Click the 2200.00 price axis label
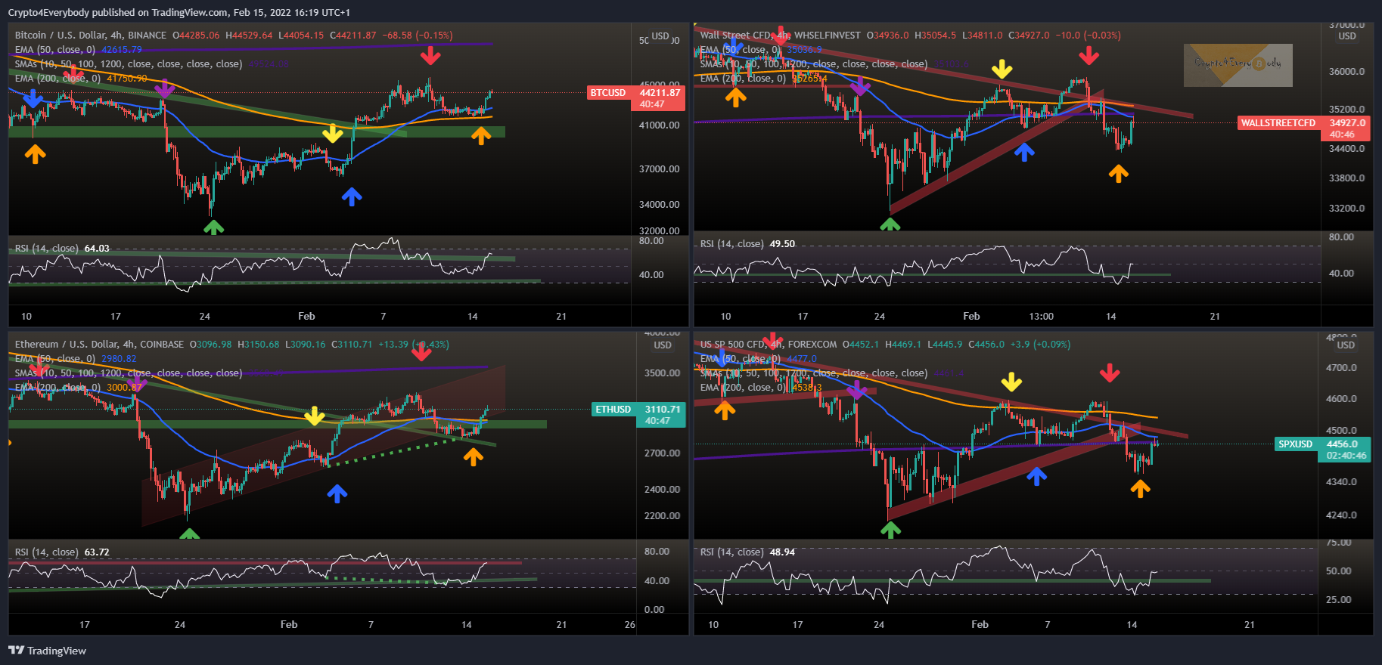 click(x=662, y=516)
